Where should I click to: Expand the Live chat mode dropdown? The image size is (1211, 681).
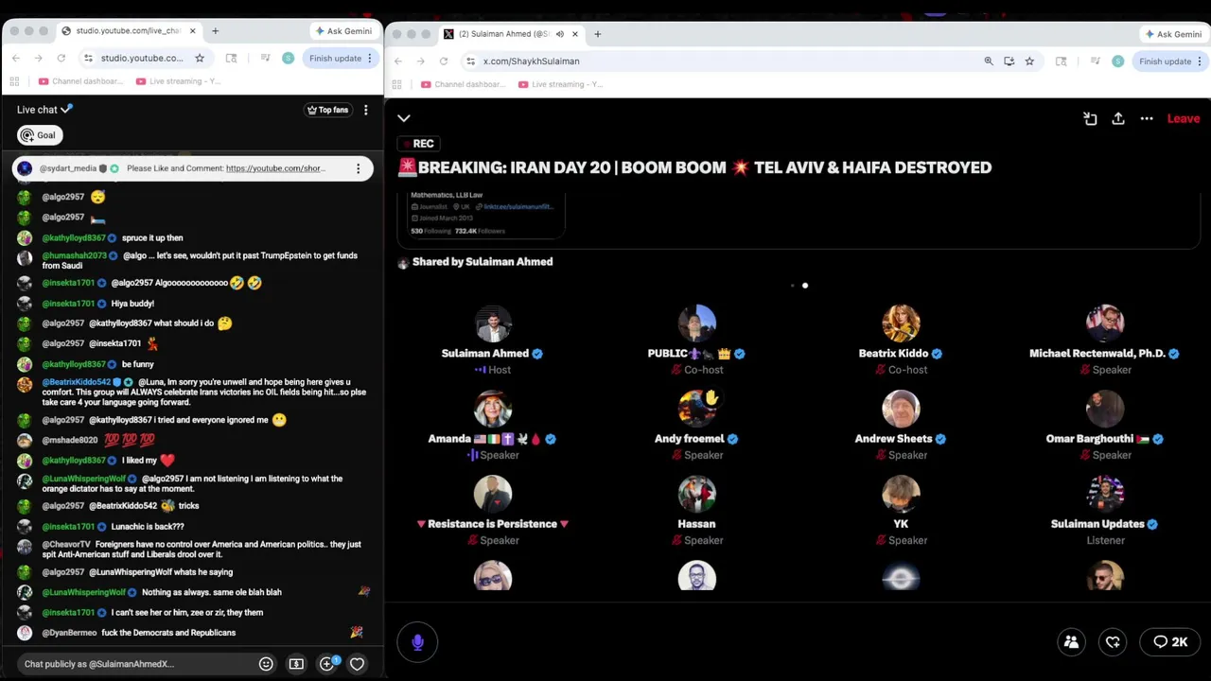click(44, 110)
